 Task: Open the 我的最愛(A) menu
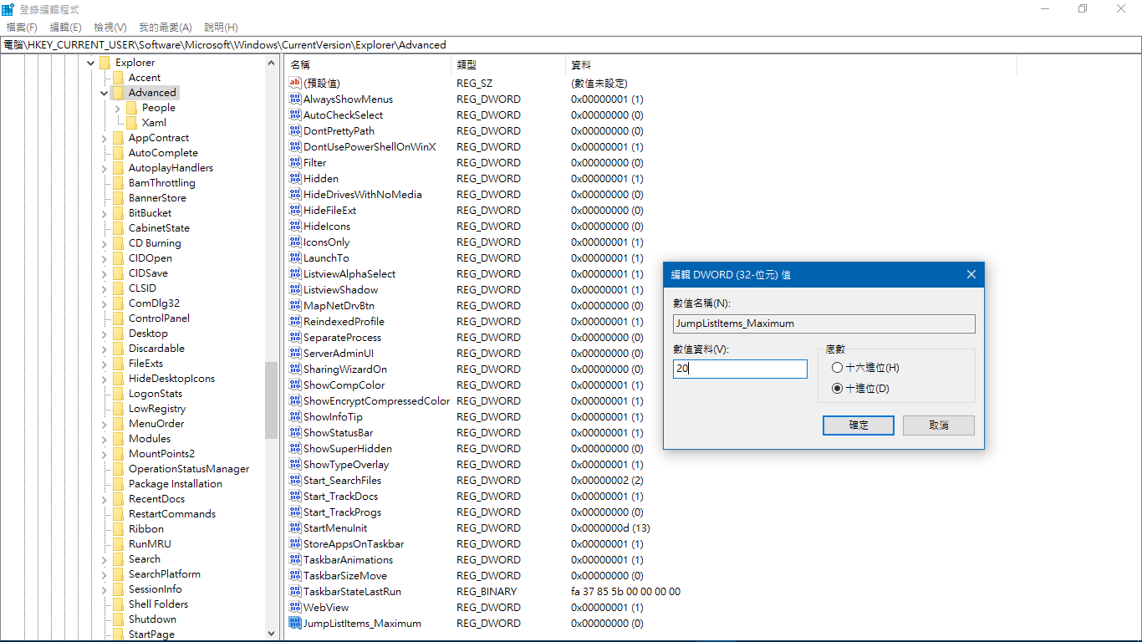click(165, 28)
